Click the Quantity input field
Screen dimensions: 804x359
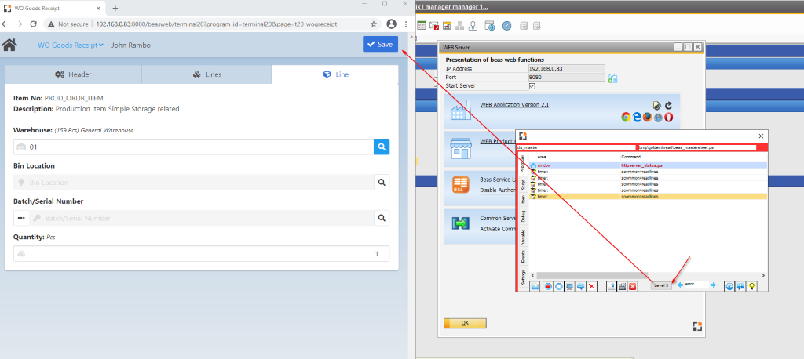(x=202, y=253)
